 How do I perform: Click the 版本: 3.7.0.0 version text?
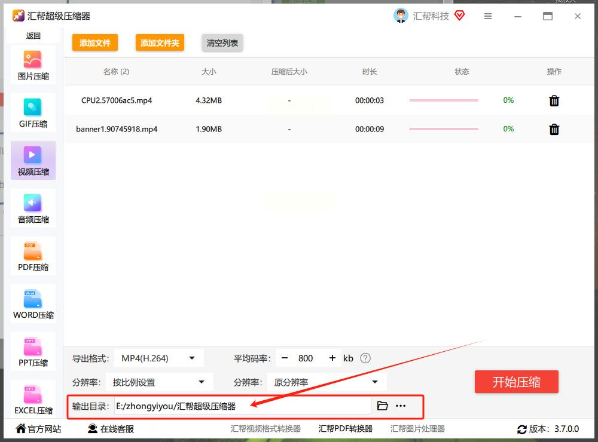(554, 429)
